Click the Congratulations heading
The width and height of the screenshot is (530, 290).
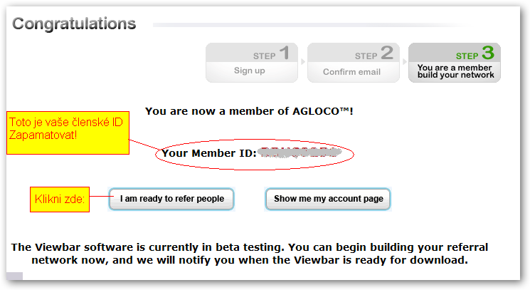(74, 24)
